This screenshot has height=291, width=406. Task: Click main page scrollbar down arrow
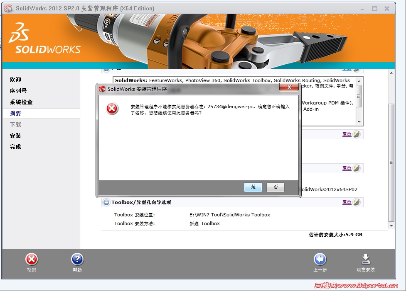click(x=391, y=226)
